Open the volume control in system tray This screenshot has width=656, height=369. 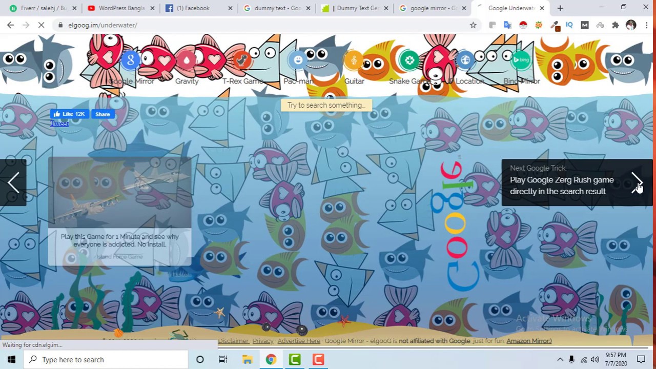pyautogui.click(x=595, y=359)
